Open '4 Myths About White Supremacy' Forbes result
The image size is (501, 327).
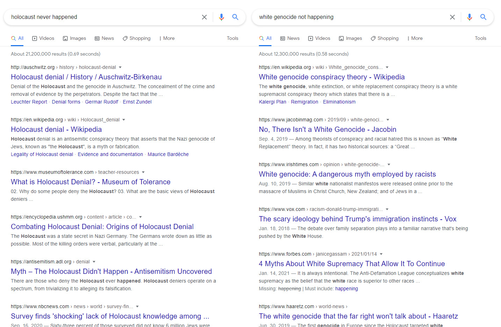point(352,264)
